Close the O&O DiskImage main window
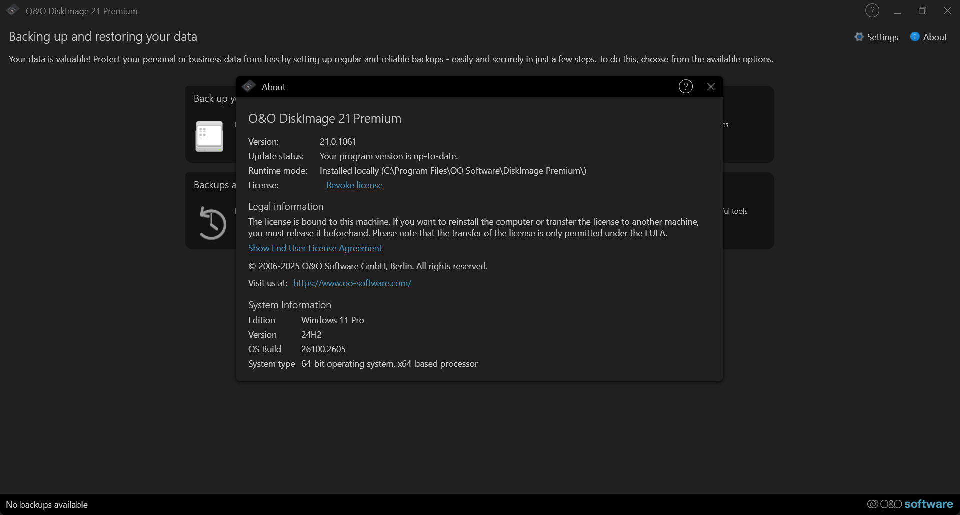 [x=947, y=11]
